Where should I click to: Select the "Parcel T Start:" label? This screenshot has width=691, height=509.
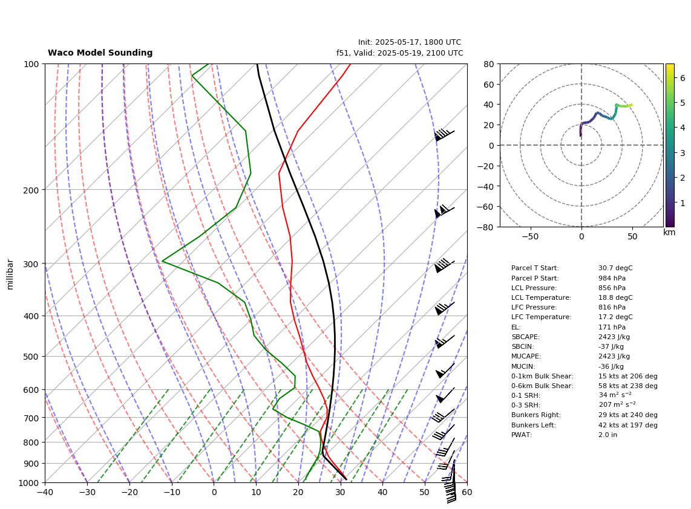pyautogui.click(x=535, y=268)
